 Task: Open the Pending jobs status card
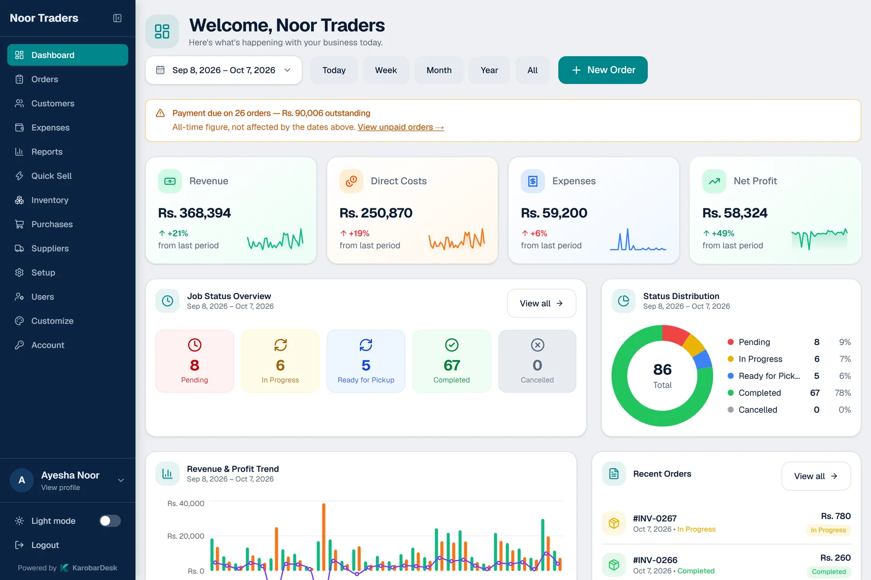(195, 362)
